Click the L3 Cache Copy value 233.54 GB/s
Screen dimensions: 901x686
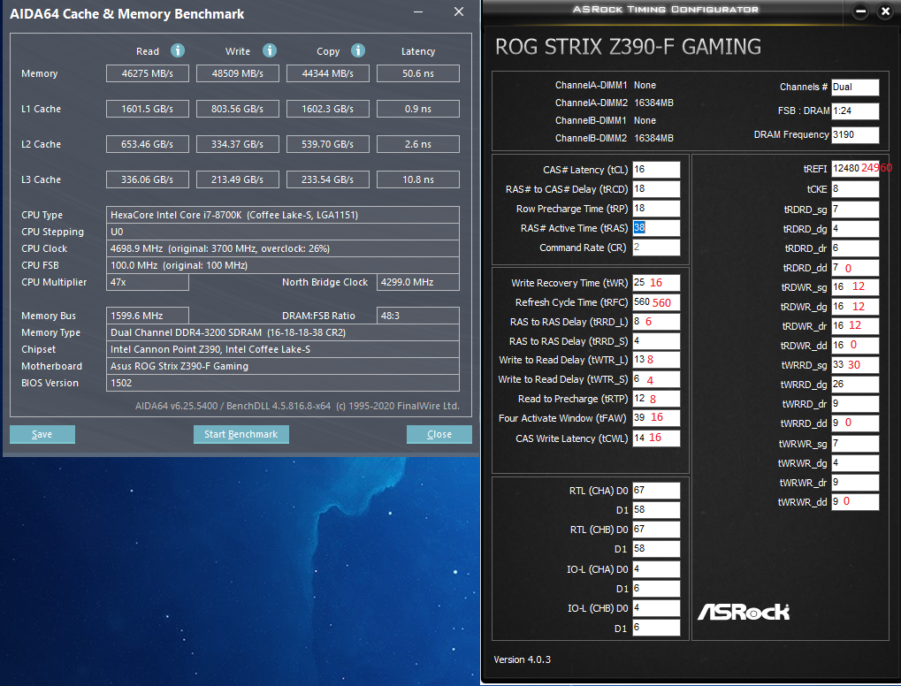327,179
